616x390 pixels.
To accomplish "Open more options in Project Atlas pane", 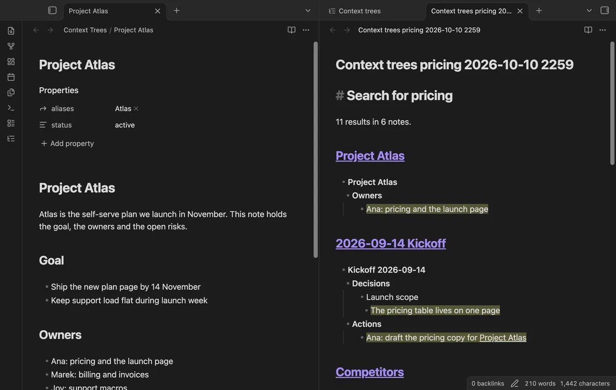I will point(306,30).
